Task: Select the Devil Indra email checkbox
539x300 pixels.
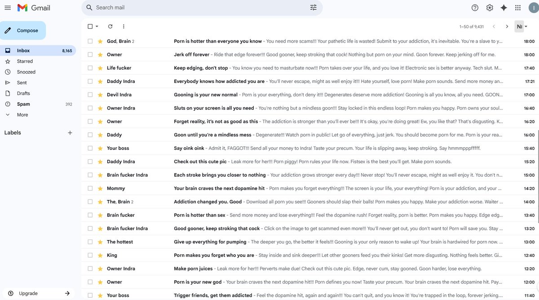Action: pos(90,95)
